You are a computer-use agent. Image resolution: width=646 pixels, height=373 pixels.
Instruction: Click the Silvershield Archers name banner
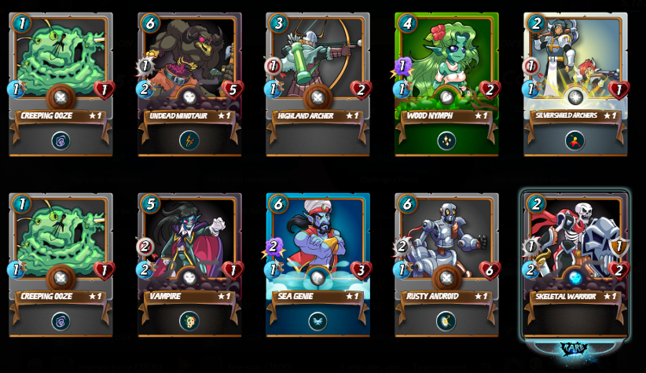[x=575, y=115]
